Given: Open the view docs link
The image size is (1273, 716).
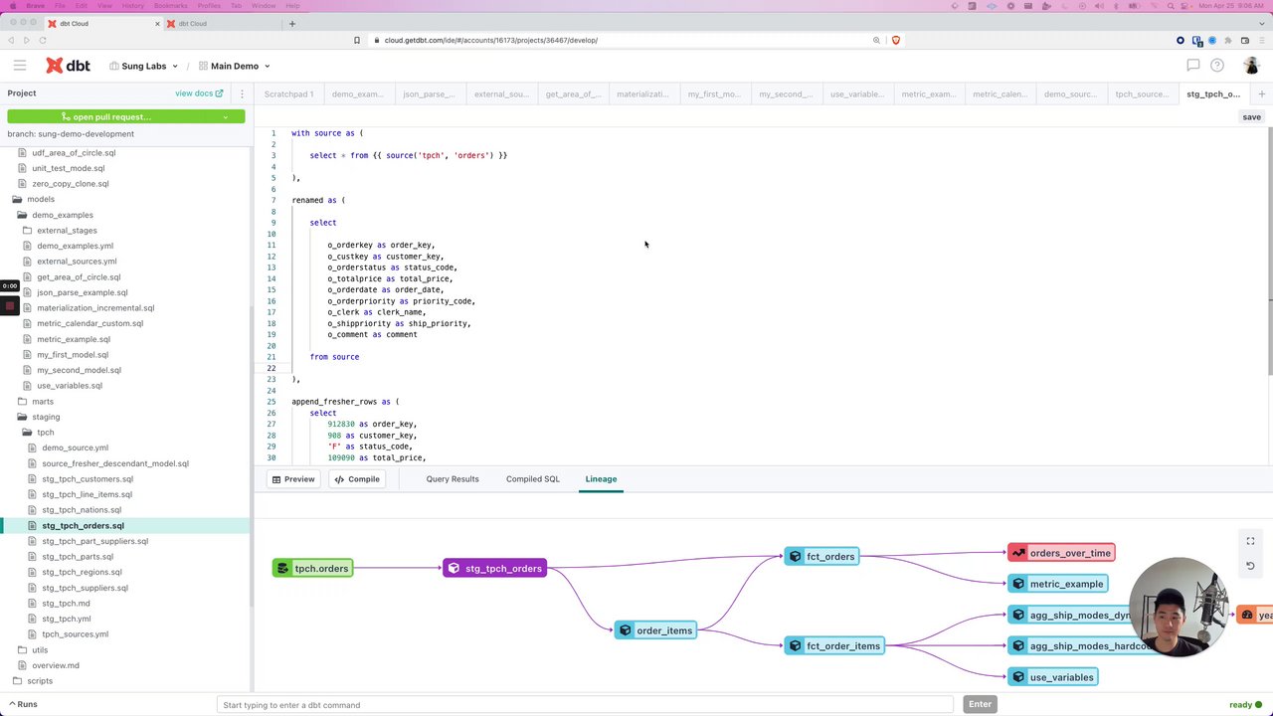Looking at the screenshot, I should pyautogui.click(x=199, y=93).
